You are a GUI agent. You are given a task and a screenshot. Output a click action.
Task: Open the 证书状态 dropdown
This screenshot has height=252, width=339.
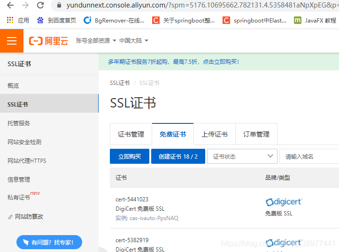[242, 156]
